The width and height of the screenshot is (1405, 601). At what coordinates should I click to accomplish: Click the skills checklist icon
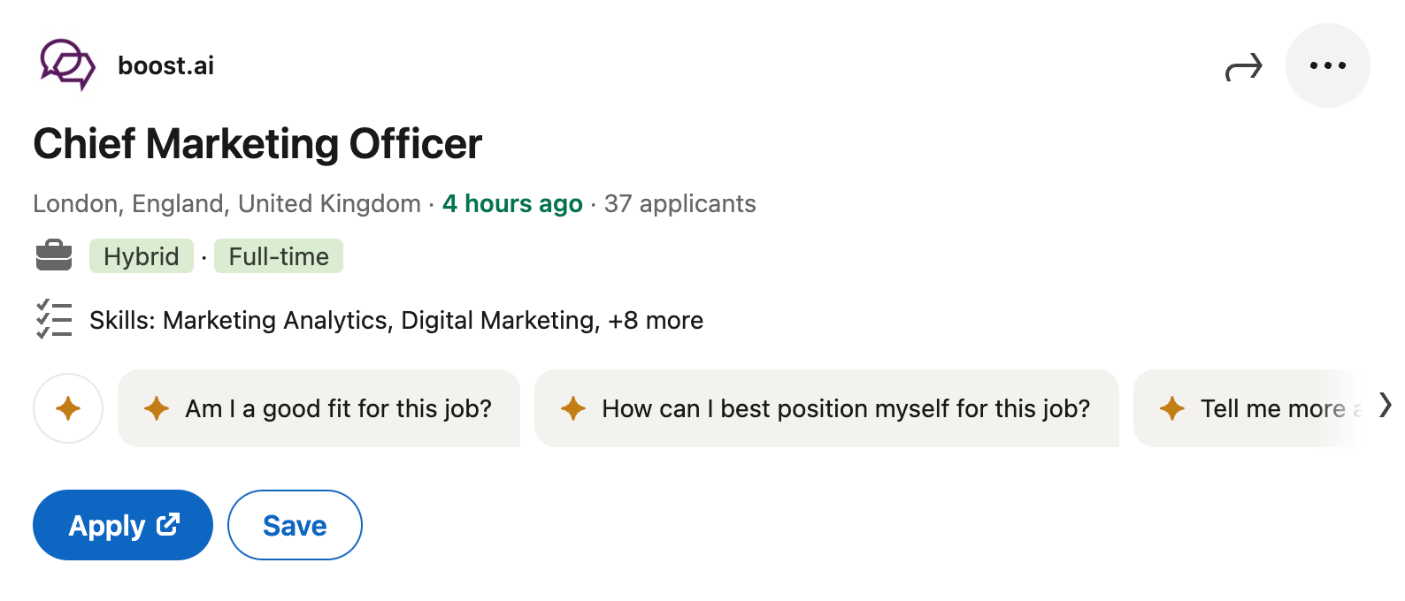pos(54,320)
